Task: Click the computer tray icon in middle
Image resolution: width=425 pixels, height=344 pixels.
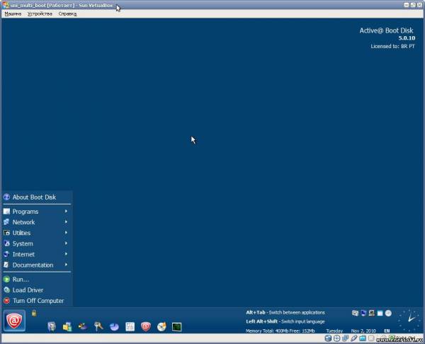Action: (372, 314)
